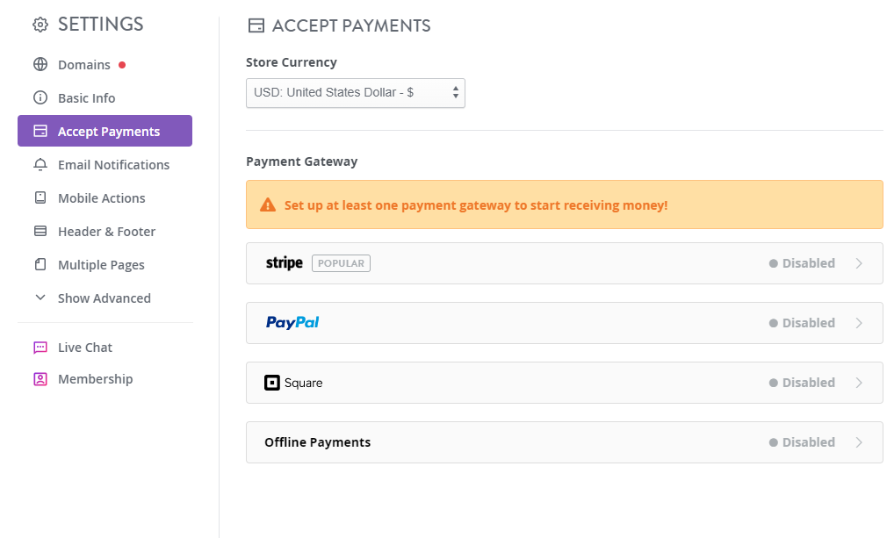Click the PayPal Disabled status

coord(802,323)
